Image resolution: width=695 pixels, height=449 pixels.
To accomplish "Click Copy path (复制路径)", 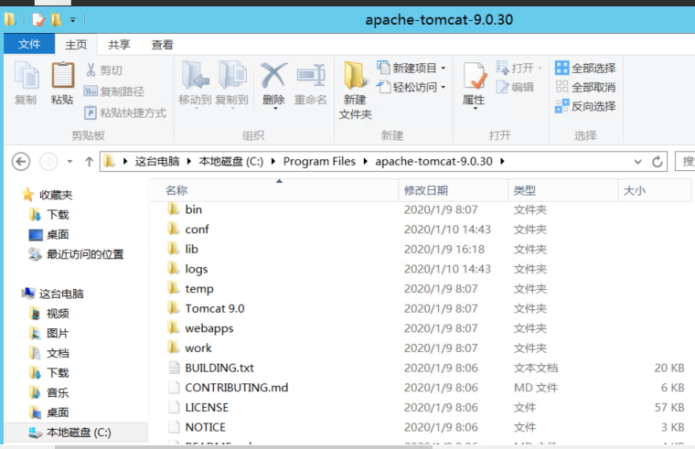I will pos(114,91).
